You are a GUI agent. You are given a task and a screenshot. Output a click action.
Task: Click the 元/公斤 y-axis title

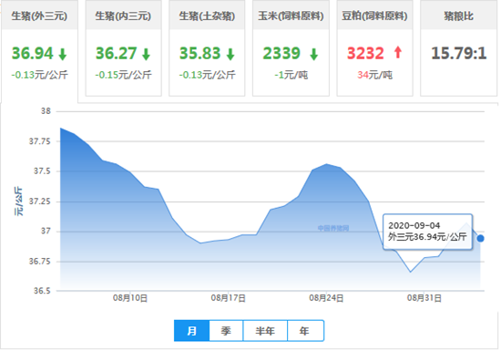(x=18, y=201)
